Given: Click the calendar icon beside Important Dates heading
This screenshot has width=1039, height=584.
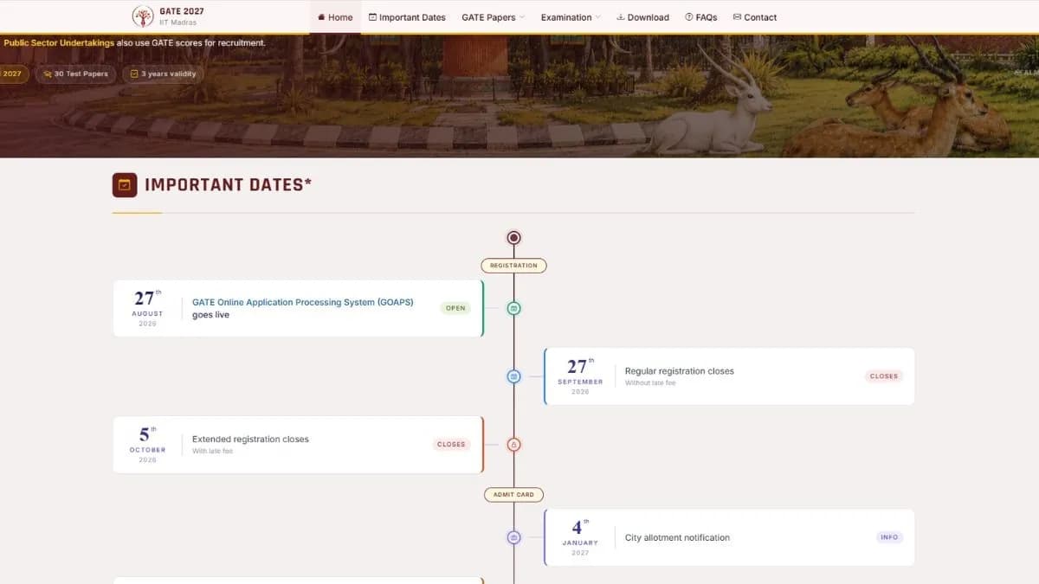Looking at the screenshot, I should 125,184.
